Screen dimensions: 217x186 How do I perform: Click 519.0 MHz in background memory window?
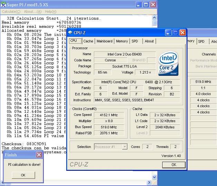click(203, 82)
